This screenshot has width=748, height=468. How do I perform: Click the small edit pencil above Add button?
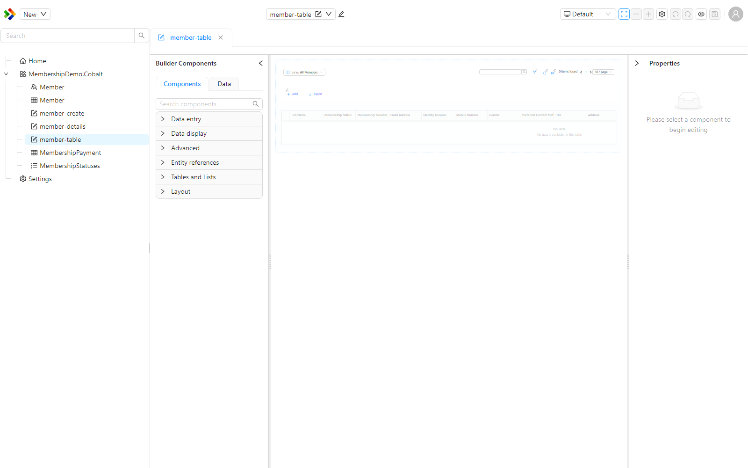coord(287,90)
